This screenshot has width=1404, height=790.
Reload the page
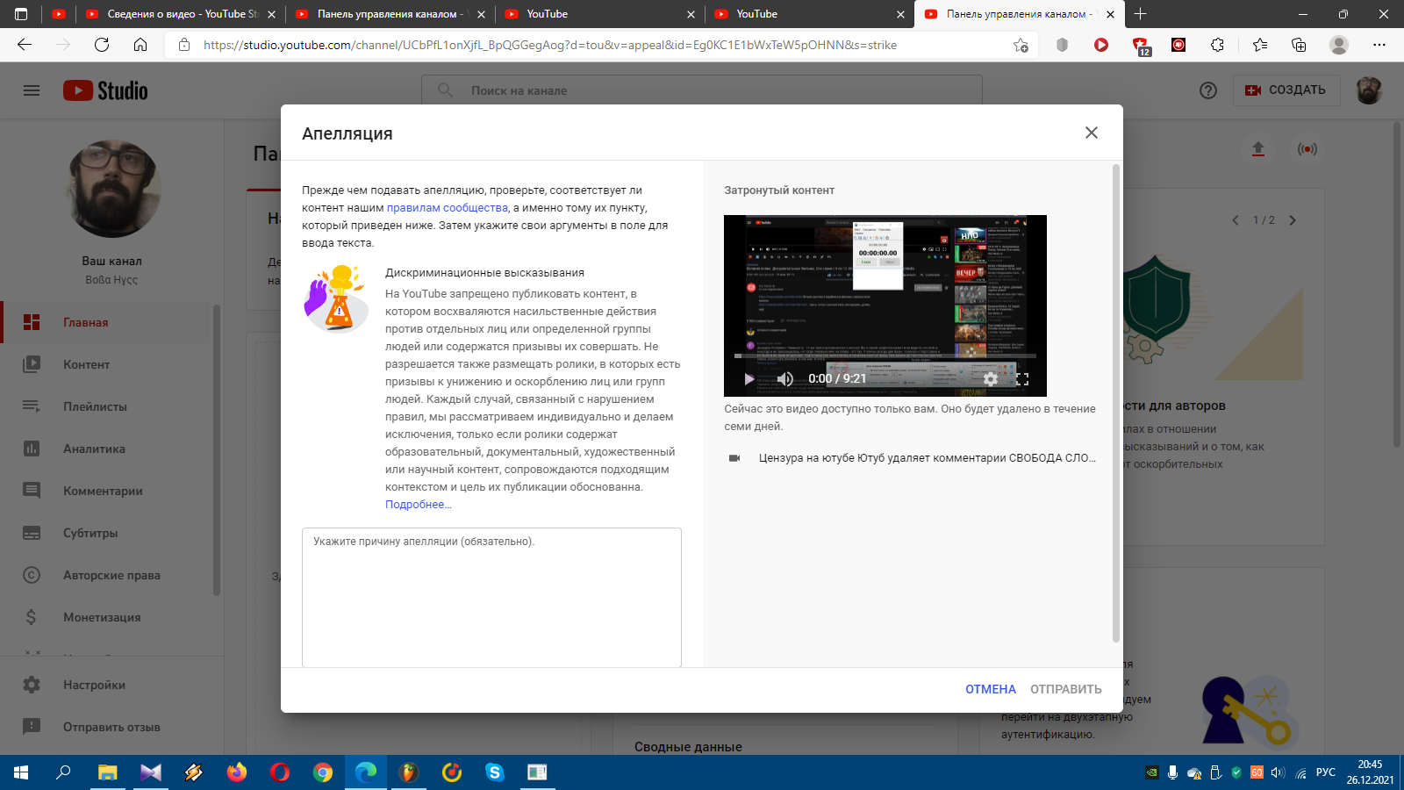[x=102, y=45]
